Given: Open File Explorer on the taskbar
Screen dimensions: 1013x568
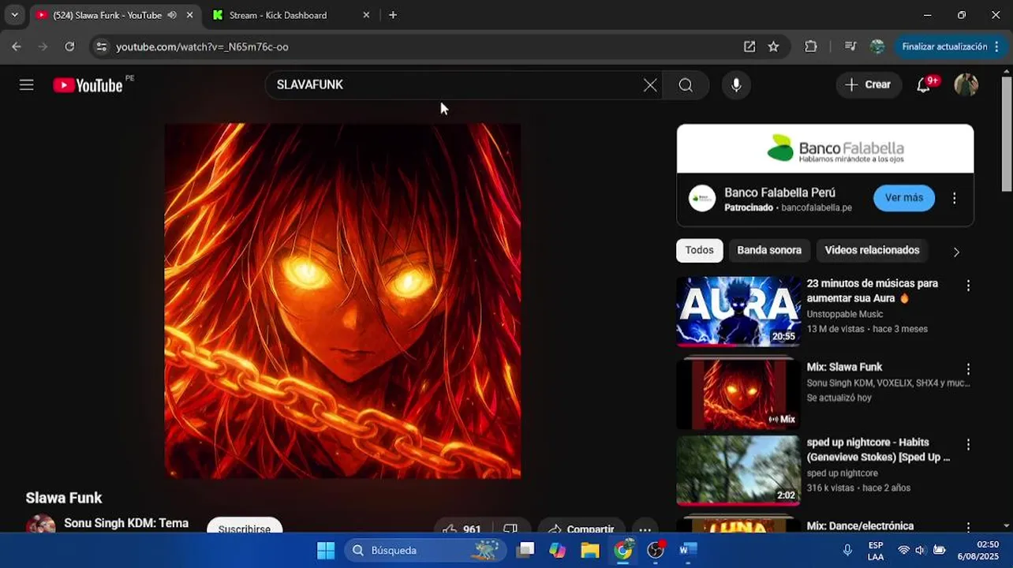Looking at the screenshot, I should [590, 550].
